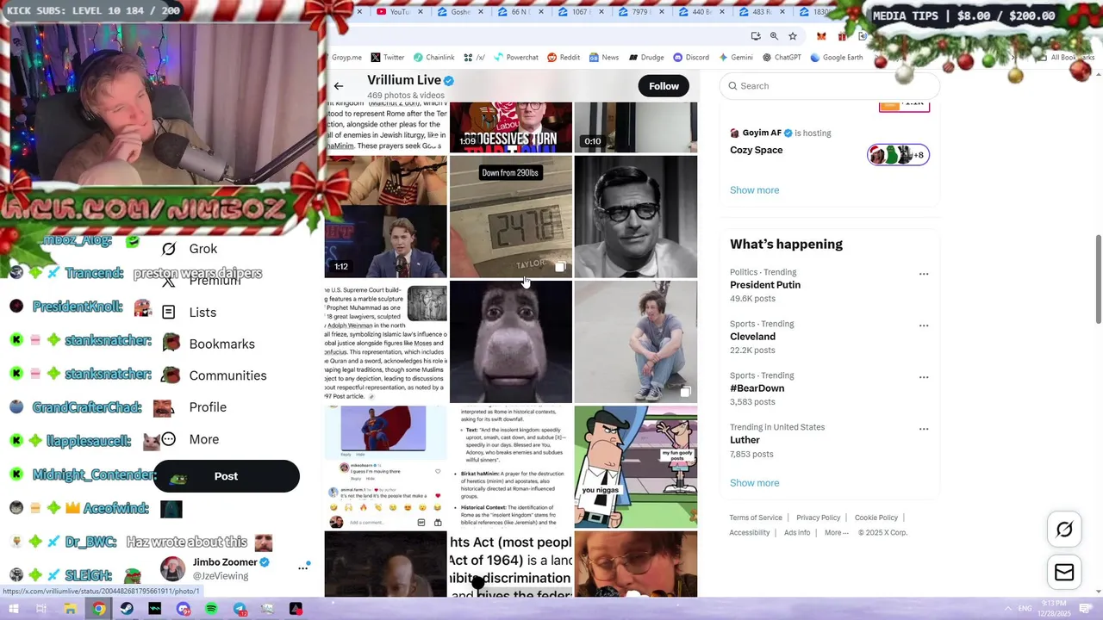Open black-and-white man with glasses photo

click(x=635, y=216)
